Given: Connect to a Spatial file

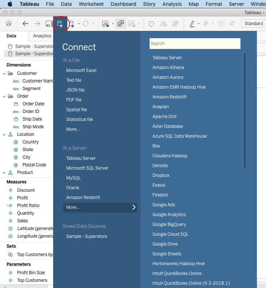Looking at the screenshot, I should [x=76, y=110].
